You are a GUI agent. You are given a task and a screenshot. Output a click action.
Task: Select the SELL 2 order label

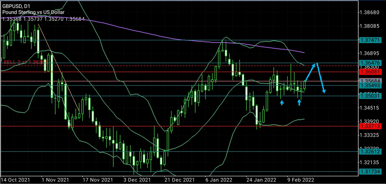(26, 62)
